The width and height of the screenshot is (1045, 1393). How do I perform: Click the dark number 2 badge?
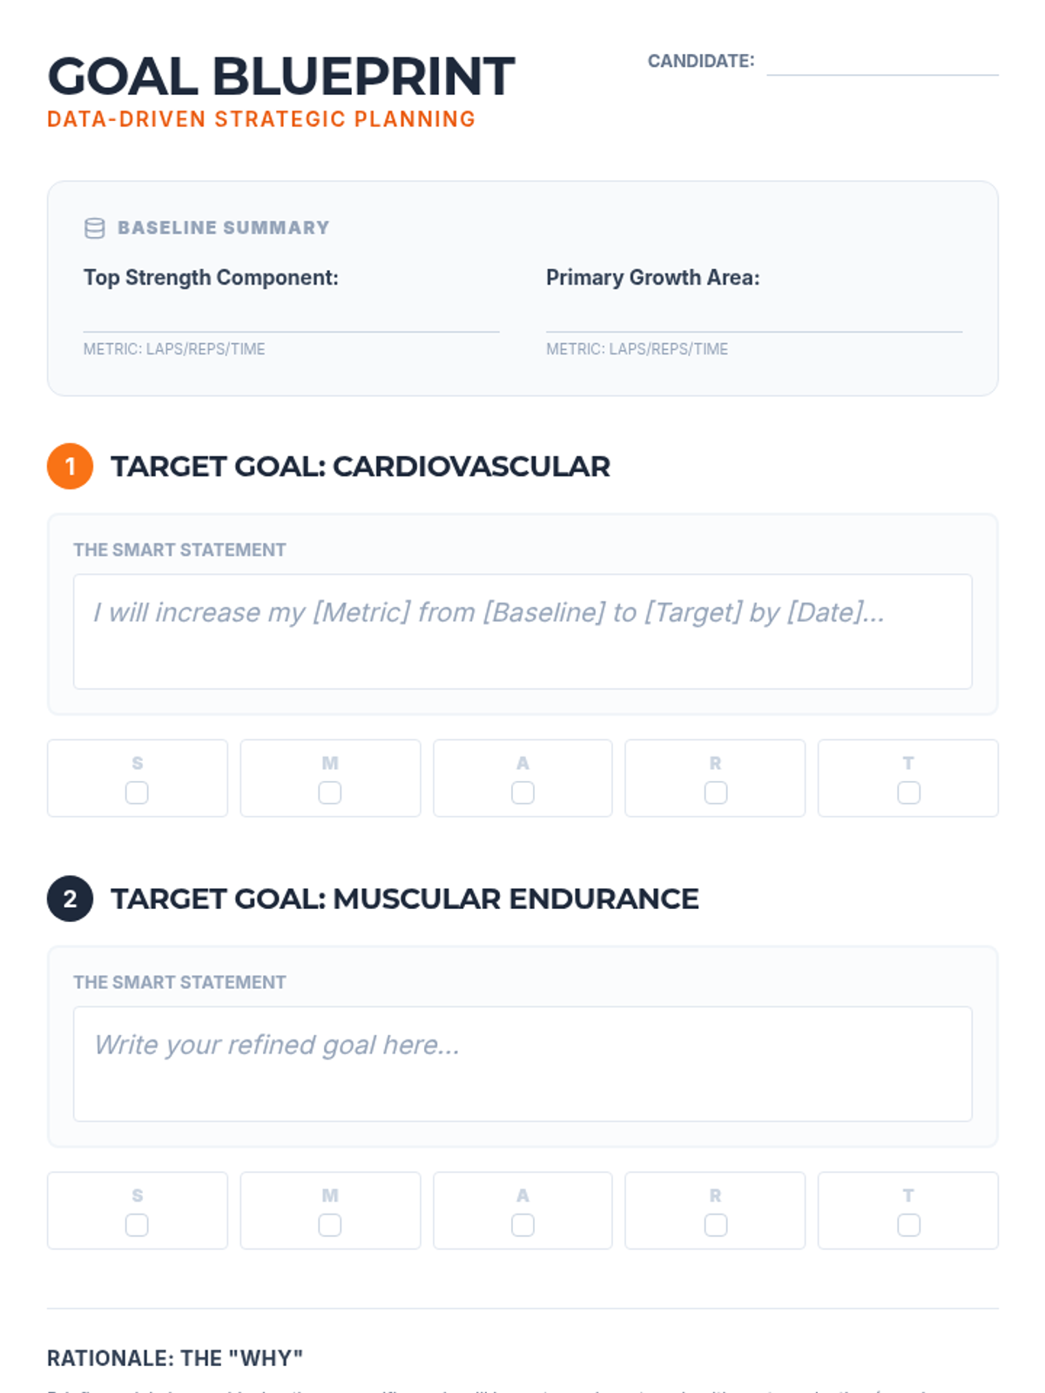click(71, 898)
